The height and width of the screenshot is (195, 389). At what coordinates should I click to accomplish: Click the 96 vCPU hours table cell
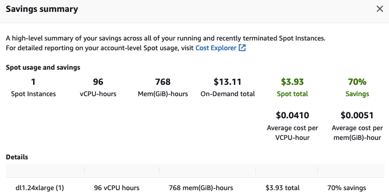(117, 188)
